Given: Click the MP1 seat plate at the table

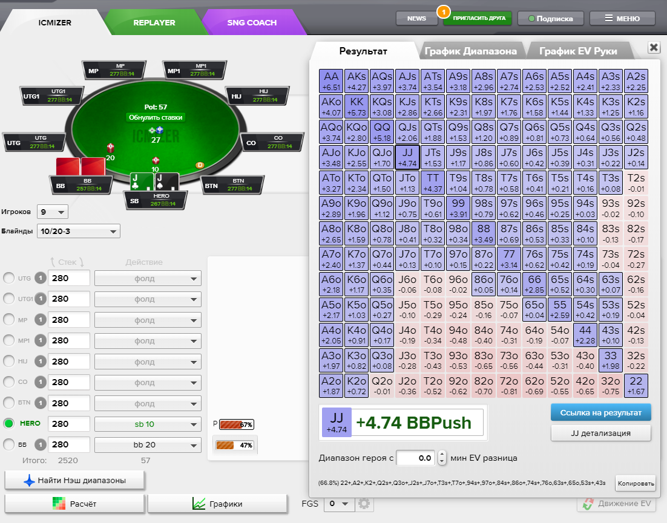Looking at the screenshot, I should pos(194,70).
